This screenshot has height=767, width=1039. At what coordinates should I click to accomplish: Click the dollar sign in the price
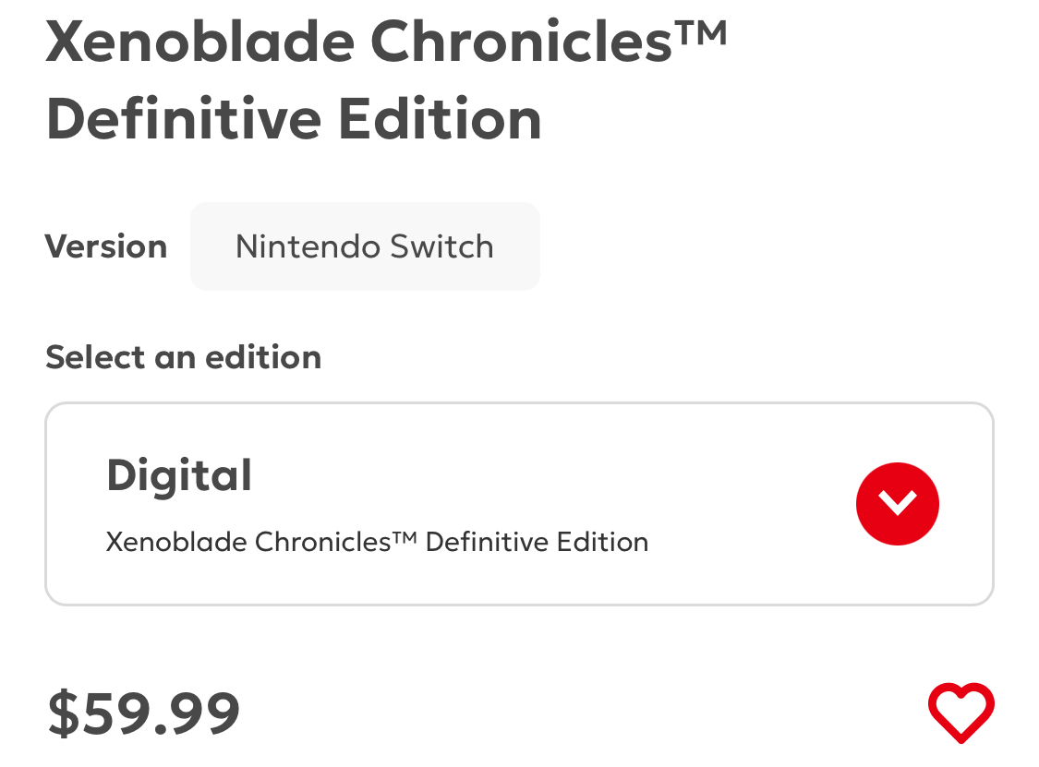[x=64, y=713]
